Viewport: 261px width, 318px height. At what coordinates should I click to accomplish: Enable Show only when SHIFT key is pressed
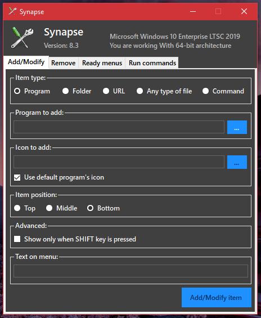click(x=17, y=239)
